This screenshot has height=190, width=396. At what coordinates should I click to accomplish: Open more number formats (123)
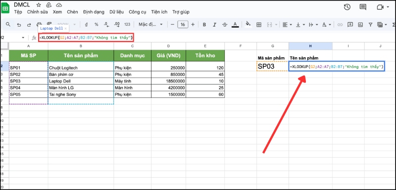point(127,24)
